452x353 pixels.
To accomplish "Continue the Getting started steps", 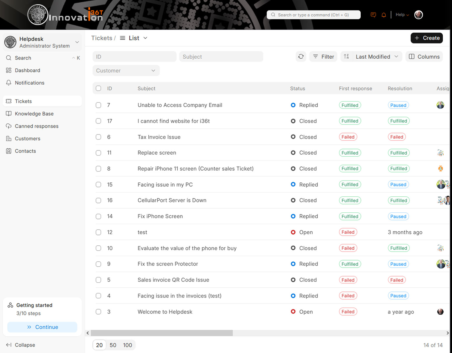I will coord(42,327).
